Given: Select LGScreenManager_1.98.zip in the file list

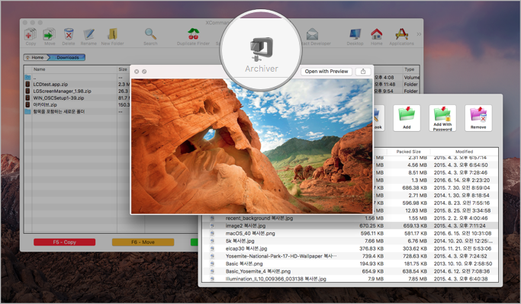Looking at the screenshot, I should click(62, 91).
